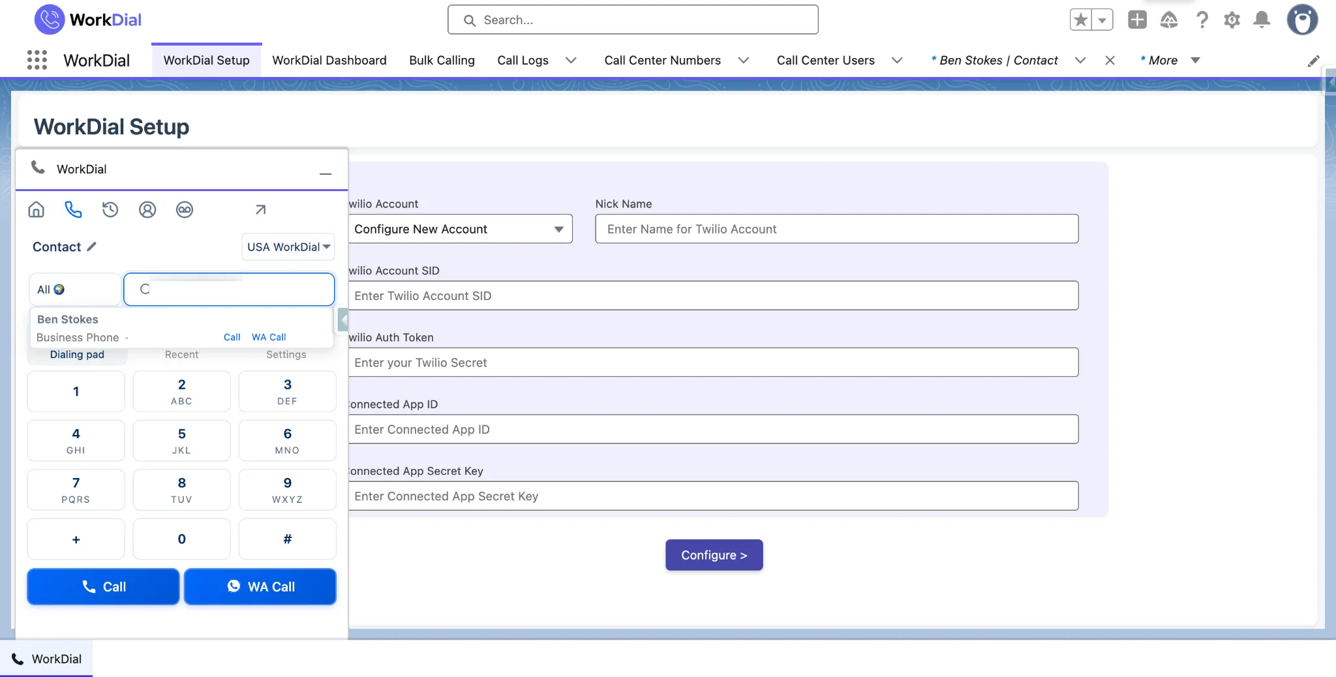Click the Configure > button

714,555
